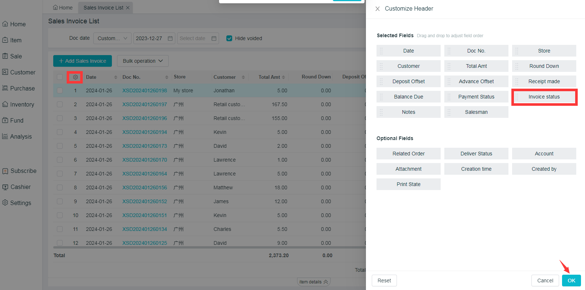Open the Inventory sidebar icon

click(5, 104)
